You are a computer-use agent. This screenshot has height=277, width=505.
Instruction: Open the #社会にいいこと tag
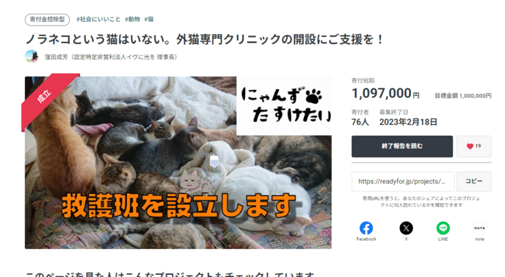(x=98, y=19)
